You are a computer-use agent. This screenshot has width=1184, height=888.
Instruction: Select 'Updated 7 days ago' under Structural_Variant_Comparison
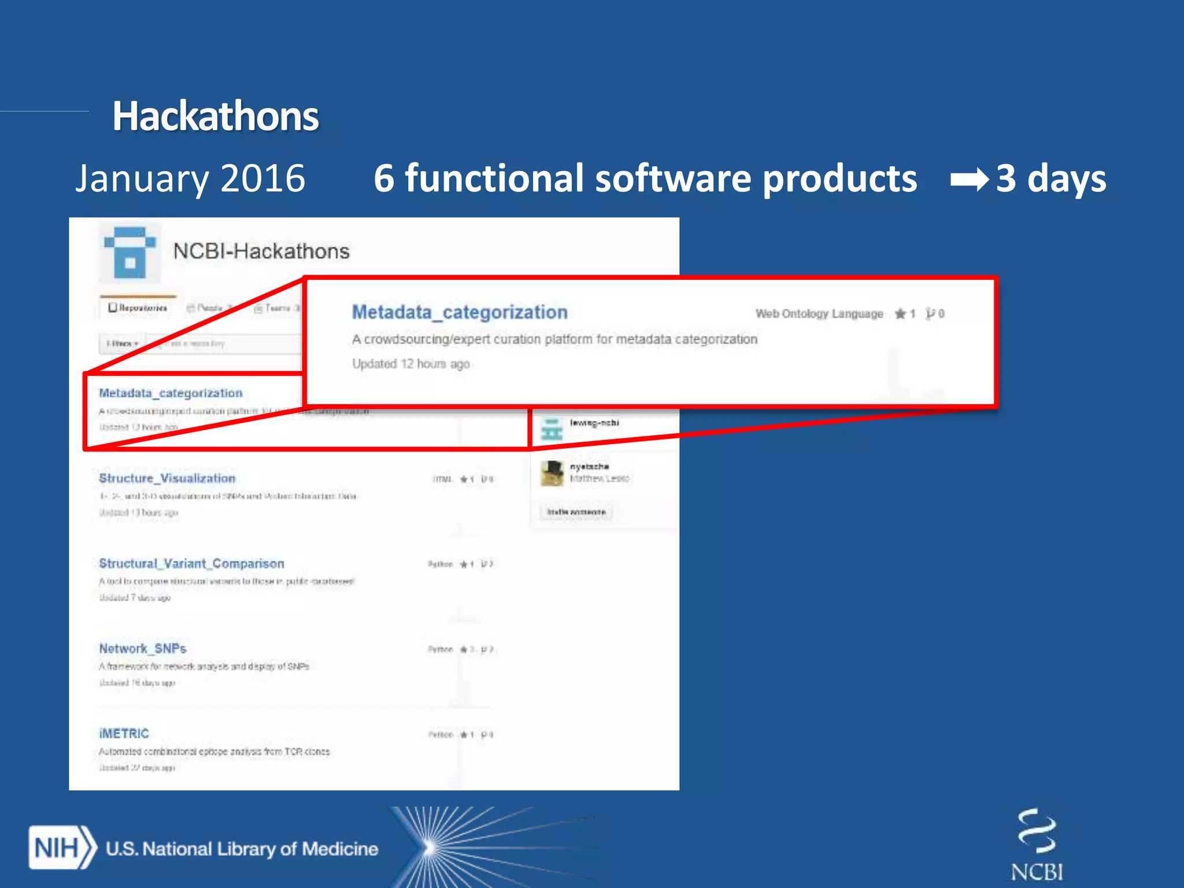(135, 598)
